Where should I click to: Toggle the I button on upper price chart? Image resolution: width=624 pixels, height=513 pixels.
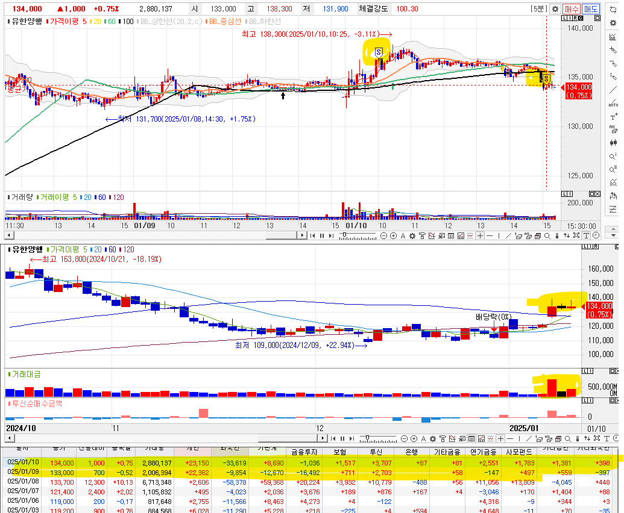coord(570,18)
